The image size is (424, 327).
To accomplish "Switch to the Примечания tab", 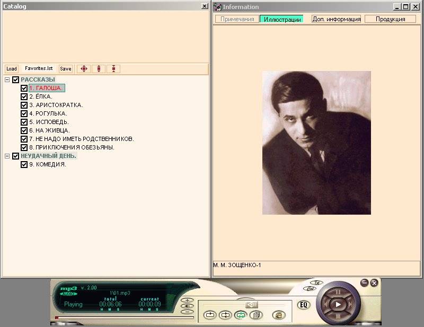I will coord(237,19).
